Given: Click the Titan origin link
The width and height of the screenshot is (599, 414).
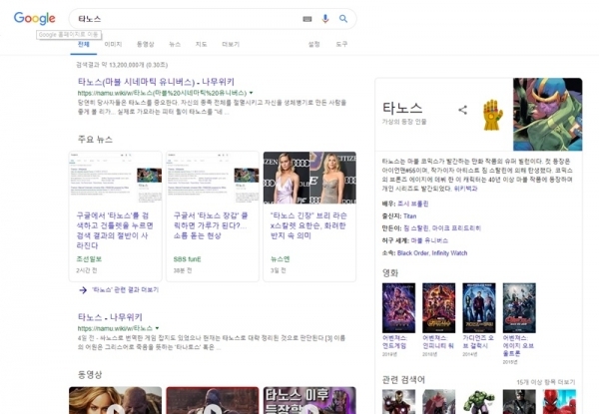Looking at the screenshot, I should (410, 215).
